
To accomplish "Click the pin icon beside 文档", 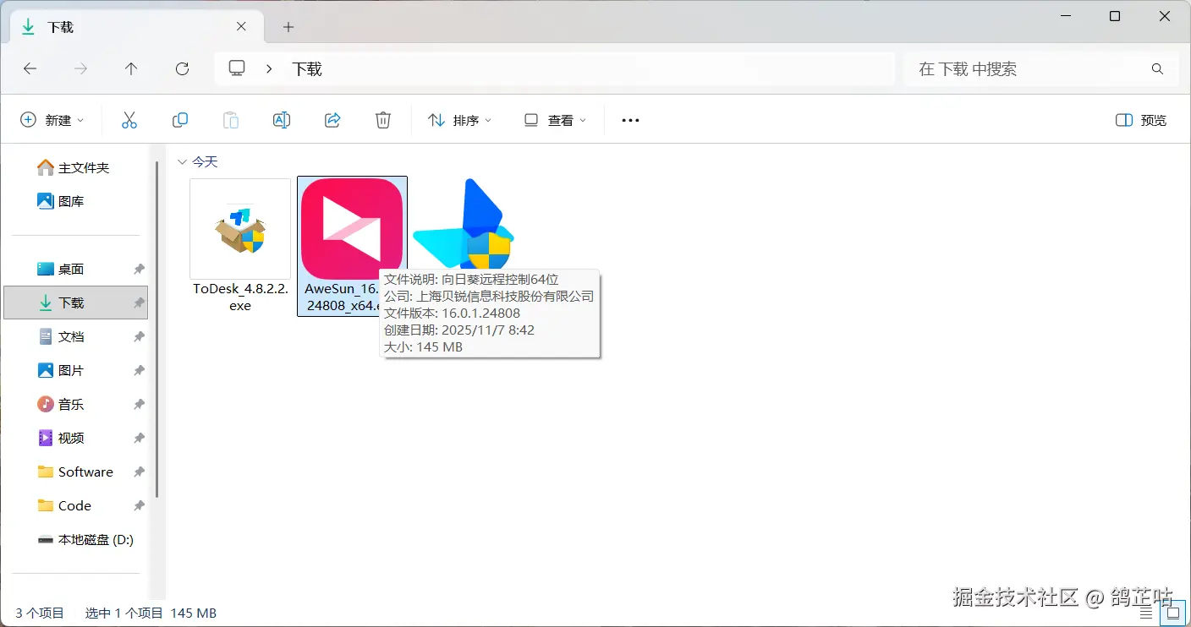I will pos(139,336).
